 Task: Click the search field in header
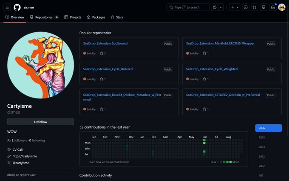pyautogui.click(x=188, y=7)
